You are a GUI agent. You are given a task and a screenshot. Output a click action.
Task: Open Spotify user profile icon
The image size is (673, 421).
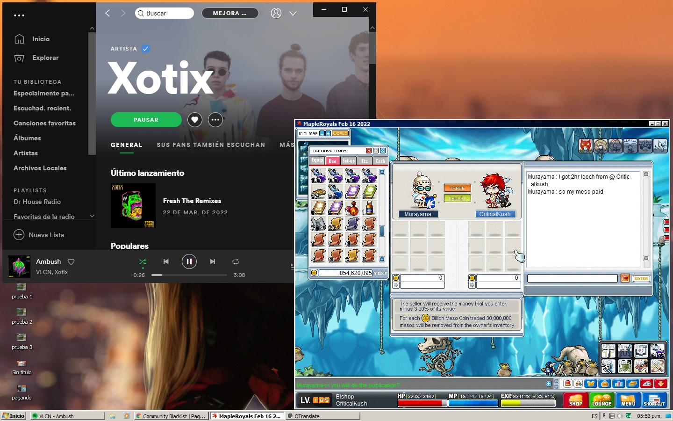[x=276, y=13]
